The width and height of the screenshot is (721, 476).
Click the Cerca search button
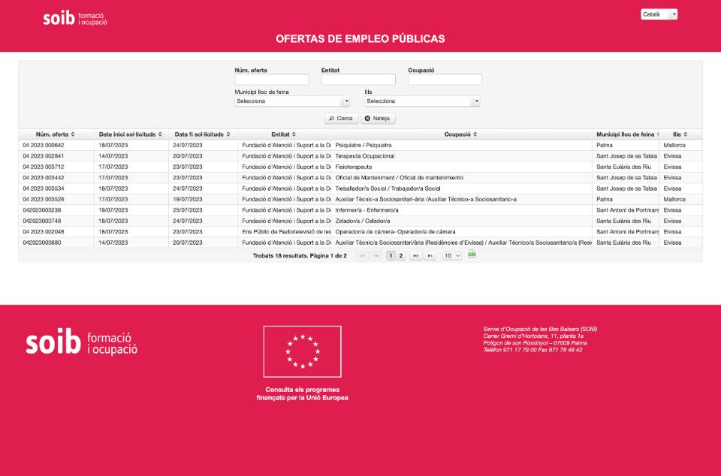click(341, 119)
